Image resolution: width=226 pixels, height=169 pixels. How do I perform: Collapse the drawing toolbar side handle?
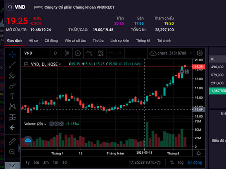point(19,148)
